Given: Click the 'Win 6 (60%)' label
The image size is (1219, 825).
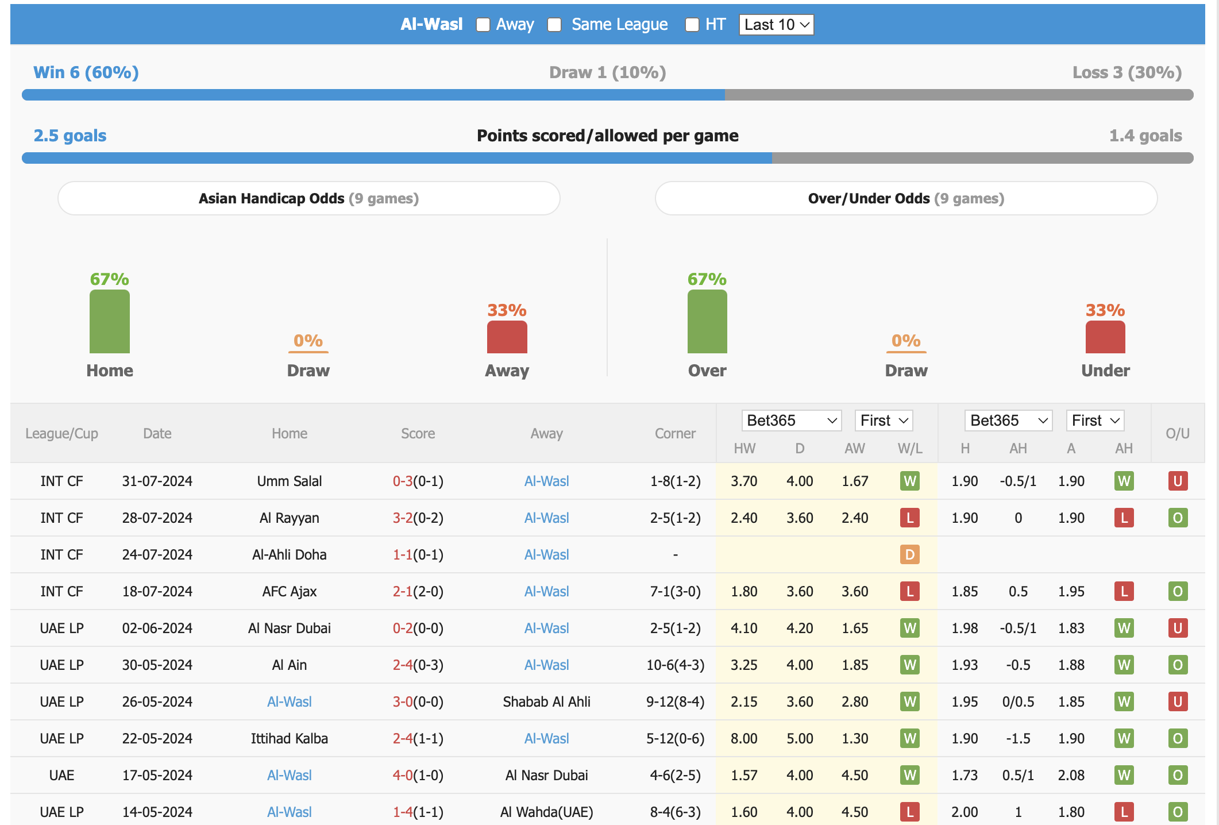Looking at the screenshot, I should click(x=86, y=72).
